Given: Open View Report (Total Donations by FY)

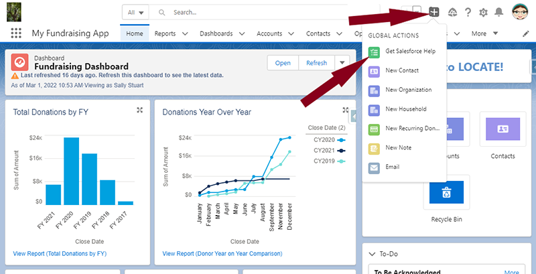Looking at the screenshot, I should [x=60, y=253].
